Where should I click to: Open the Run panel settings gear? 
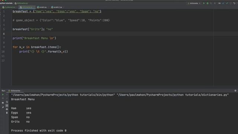(x=235, y=90)
